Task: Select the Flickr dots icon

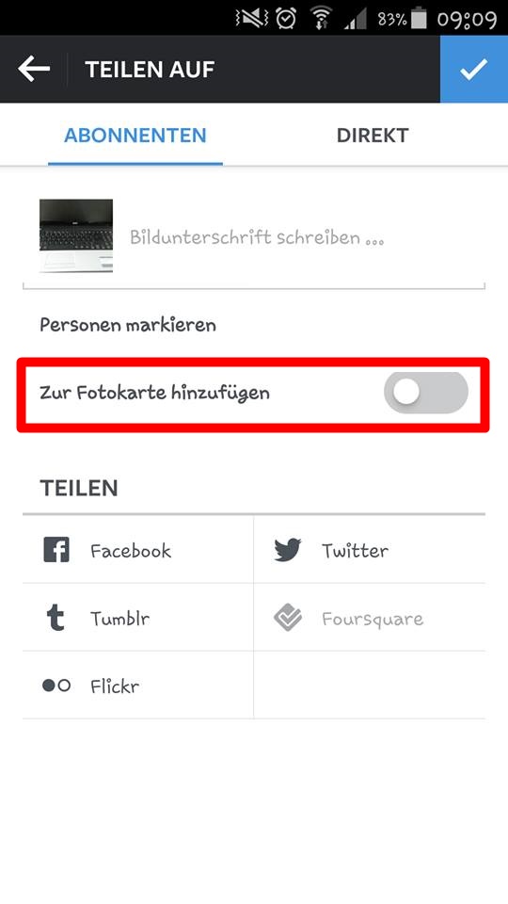Action: pyautogui.click(x=56, y=686)
